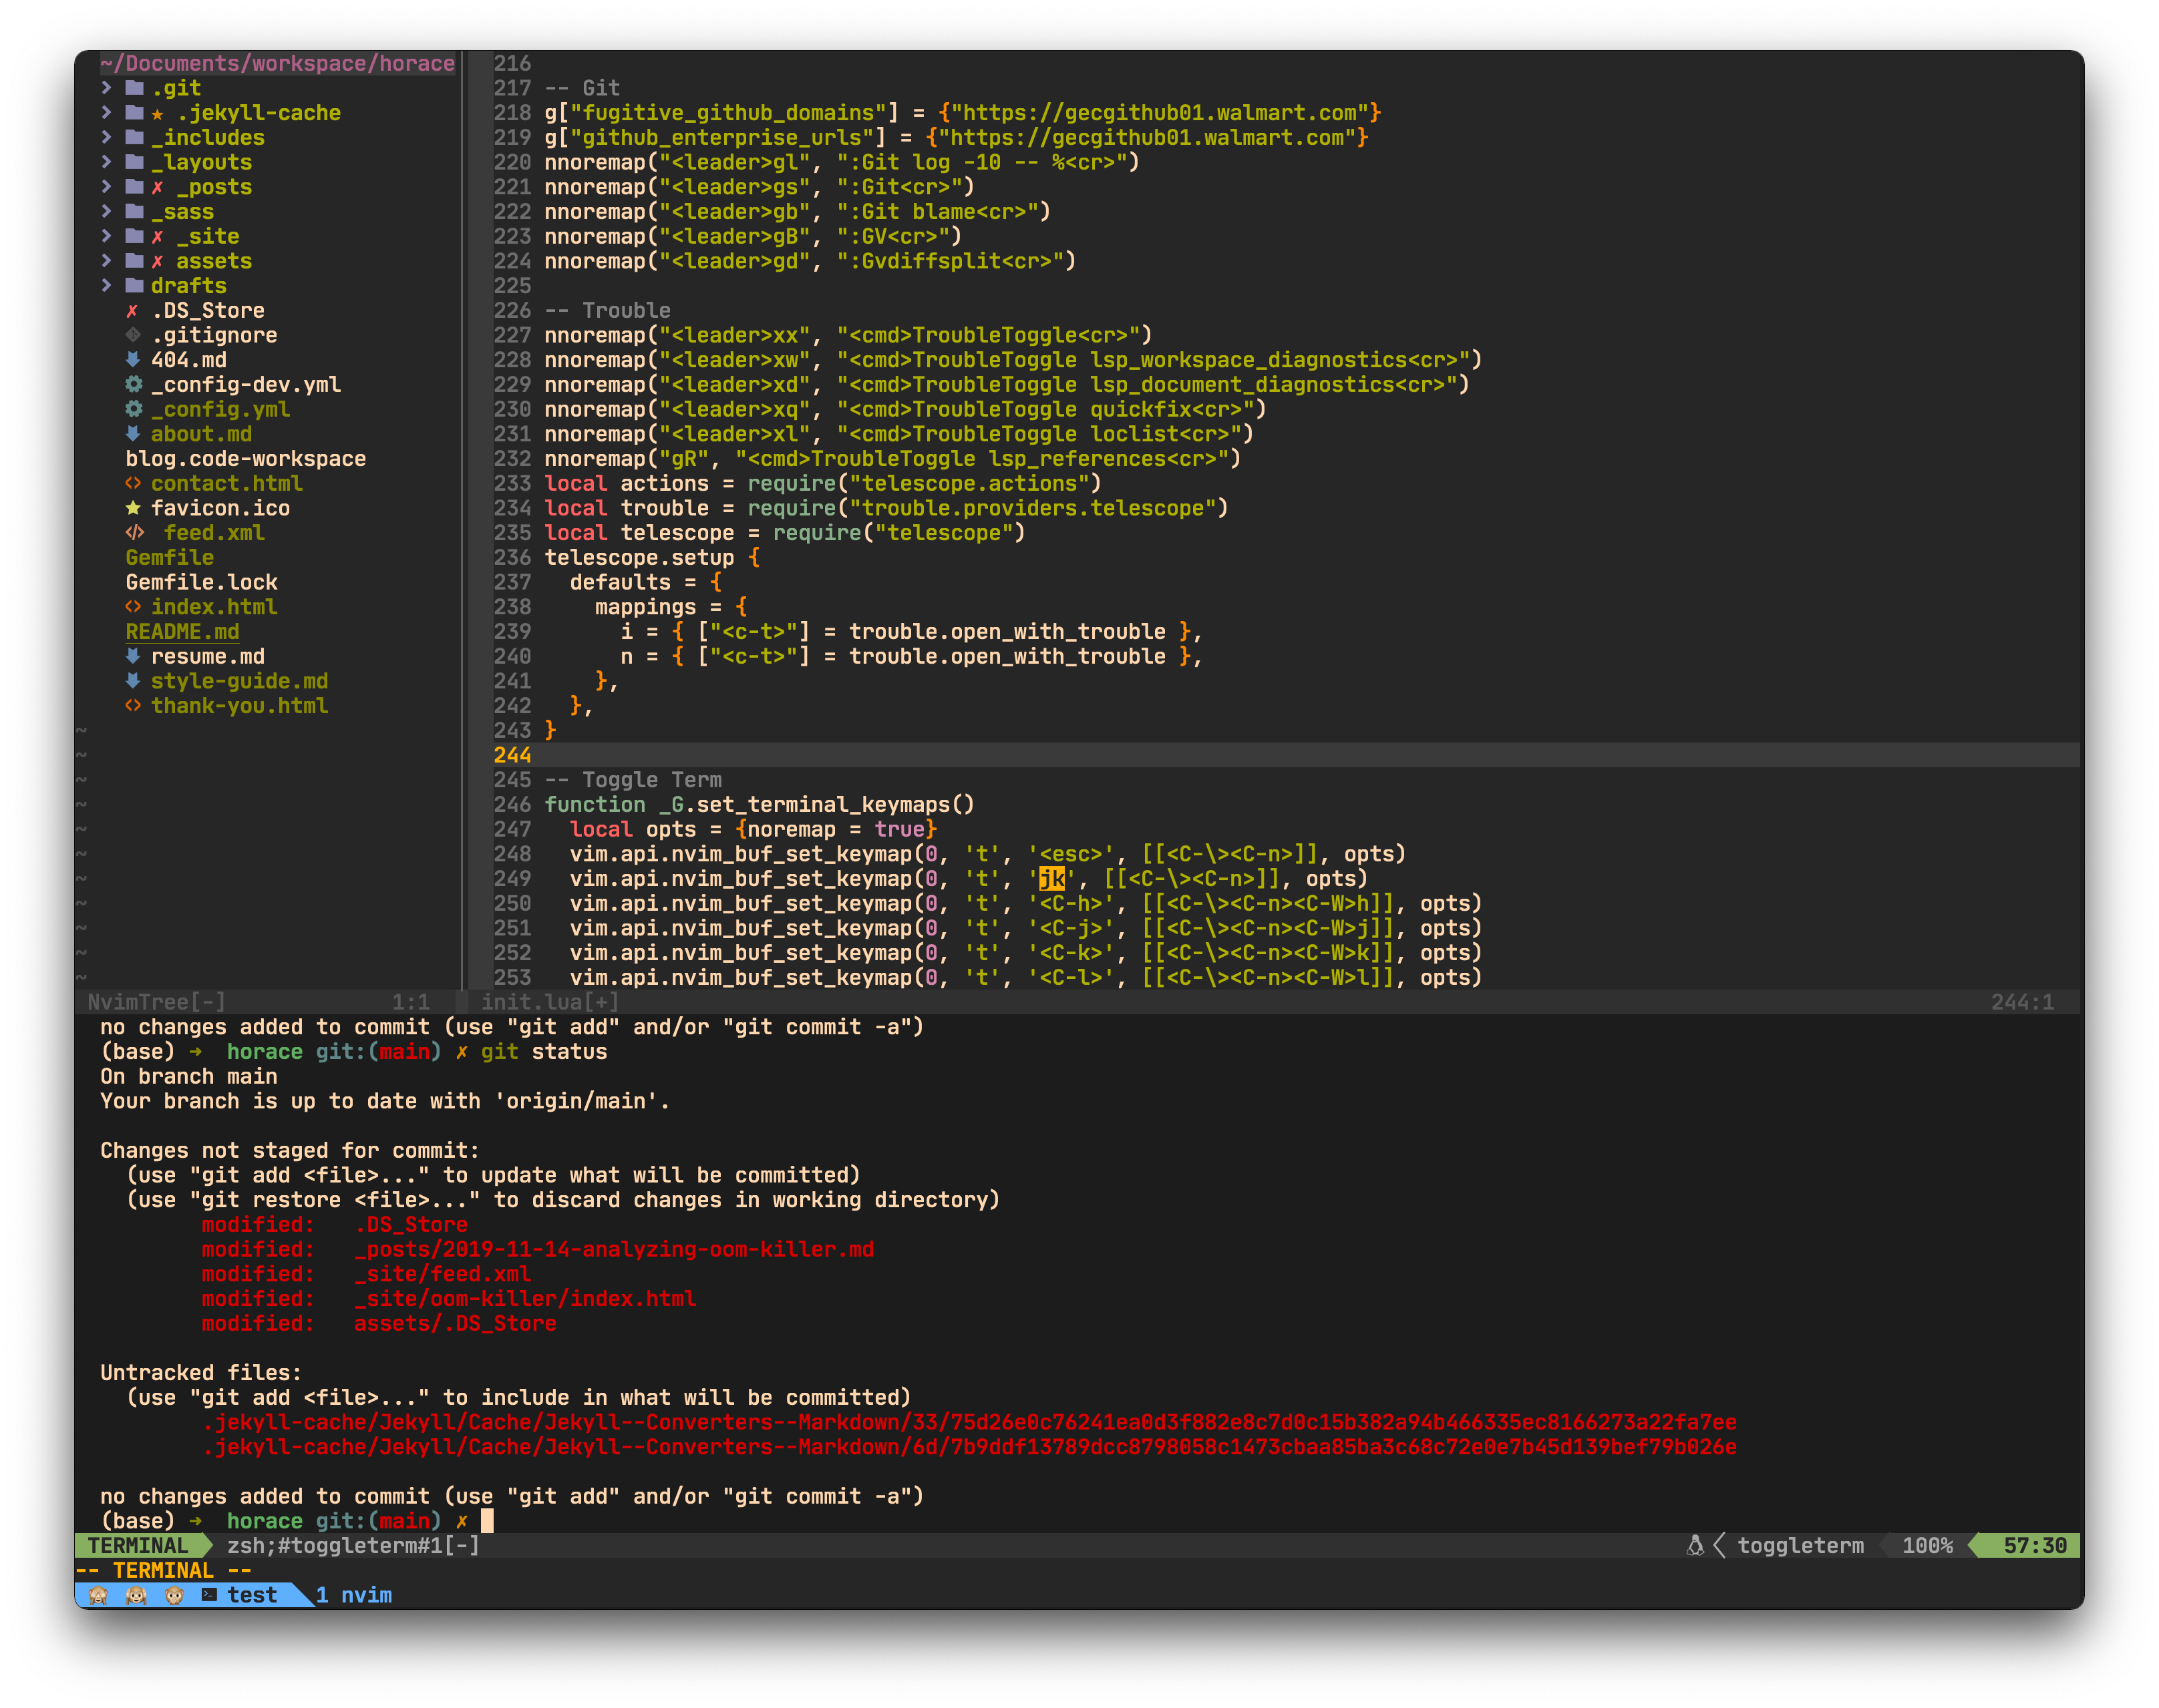Expand the _sass folder chevron
The image size is (2159, 1708).
tap(107, 211)
